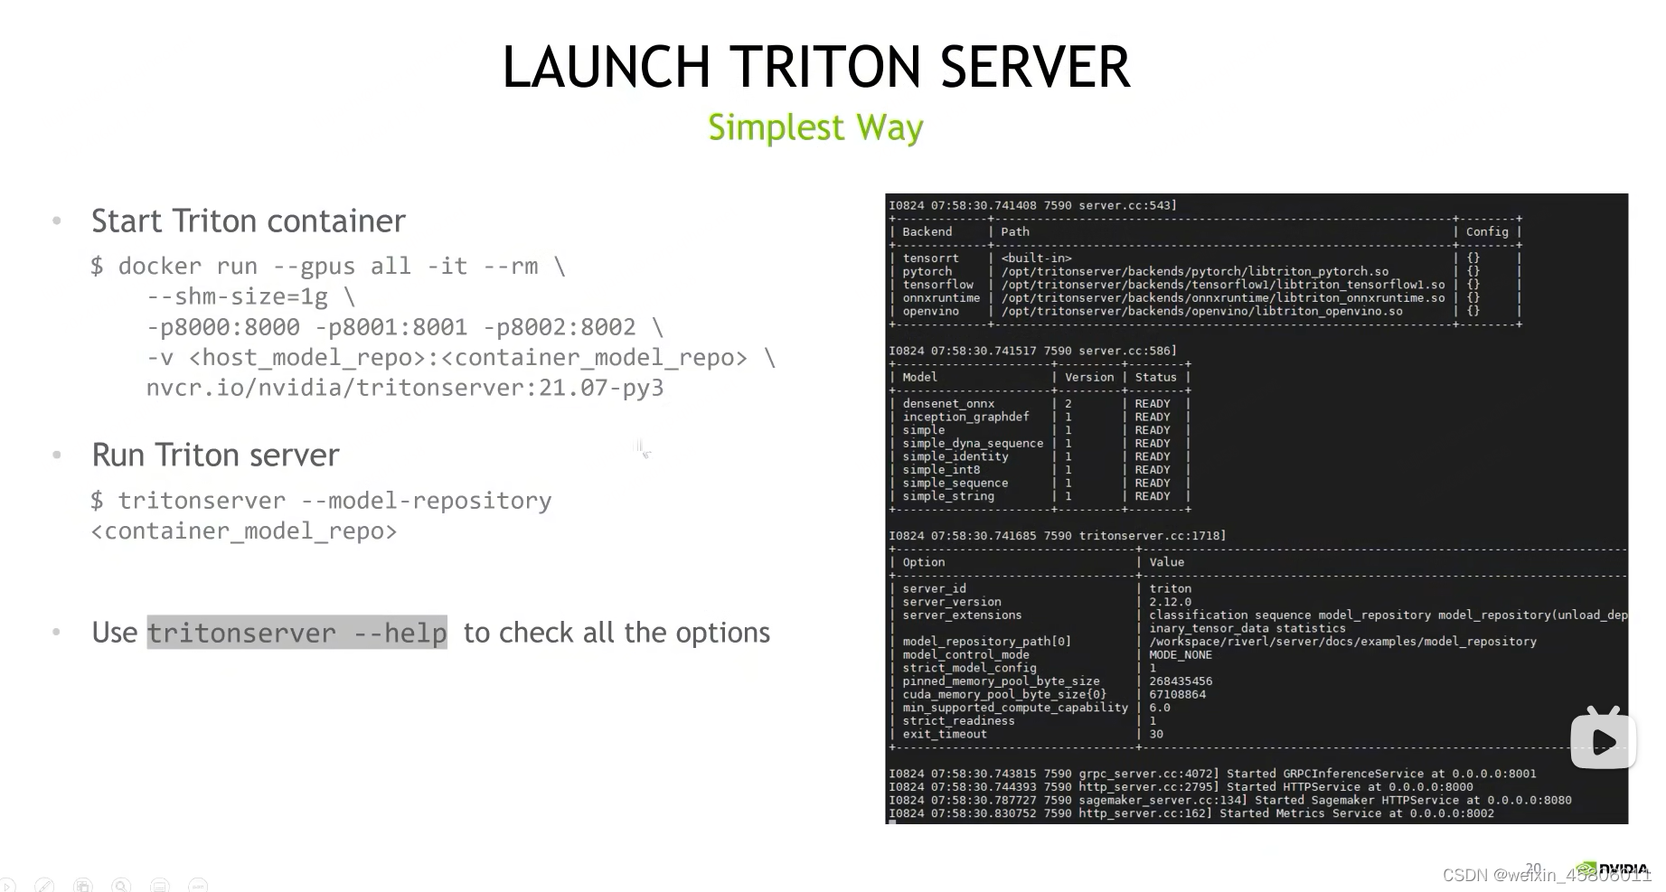Image resolution: width=1666 pixels, height=892 pixels.
Task: Click the libtriton_tensorflow1.so path
Action: point(1223,285)
